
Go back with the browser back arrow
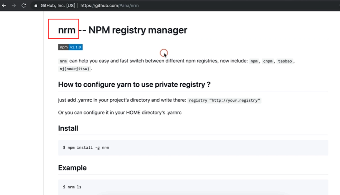[4, 5]
